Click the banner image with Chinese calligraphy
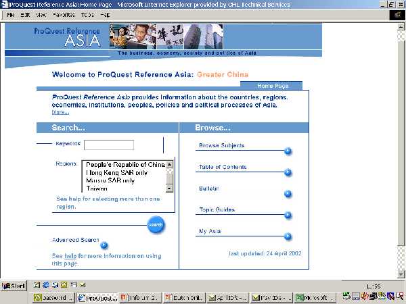Image resolution: width=406 pixels, height=304 pixels. coord(170,36)
